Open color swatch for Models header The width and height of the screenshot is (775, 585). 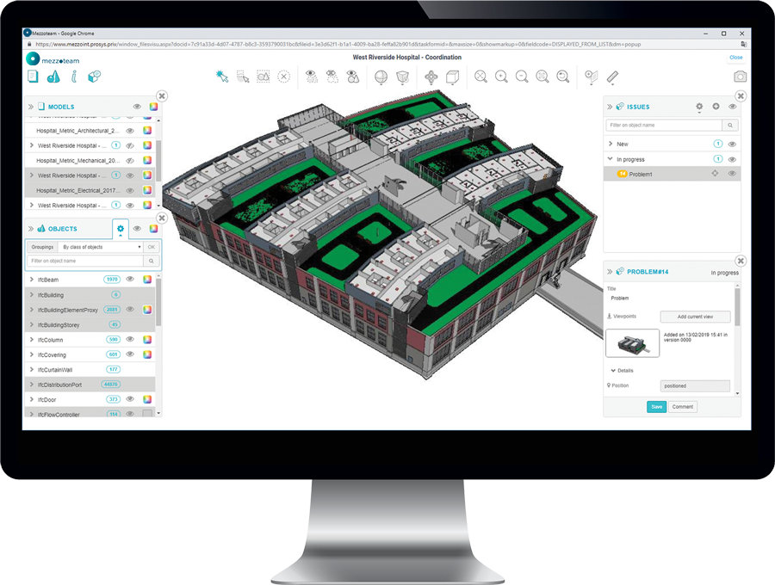[x=154, y=107]
